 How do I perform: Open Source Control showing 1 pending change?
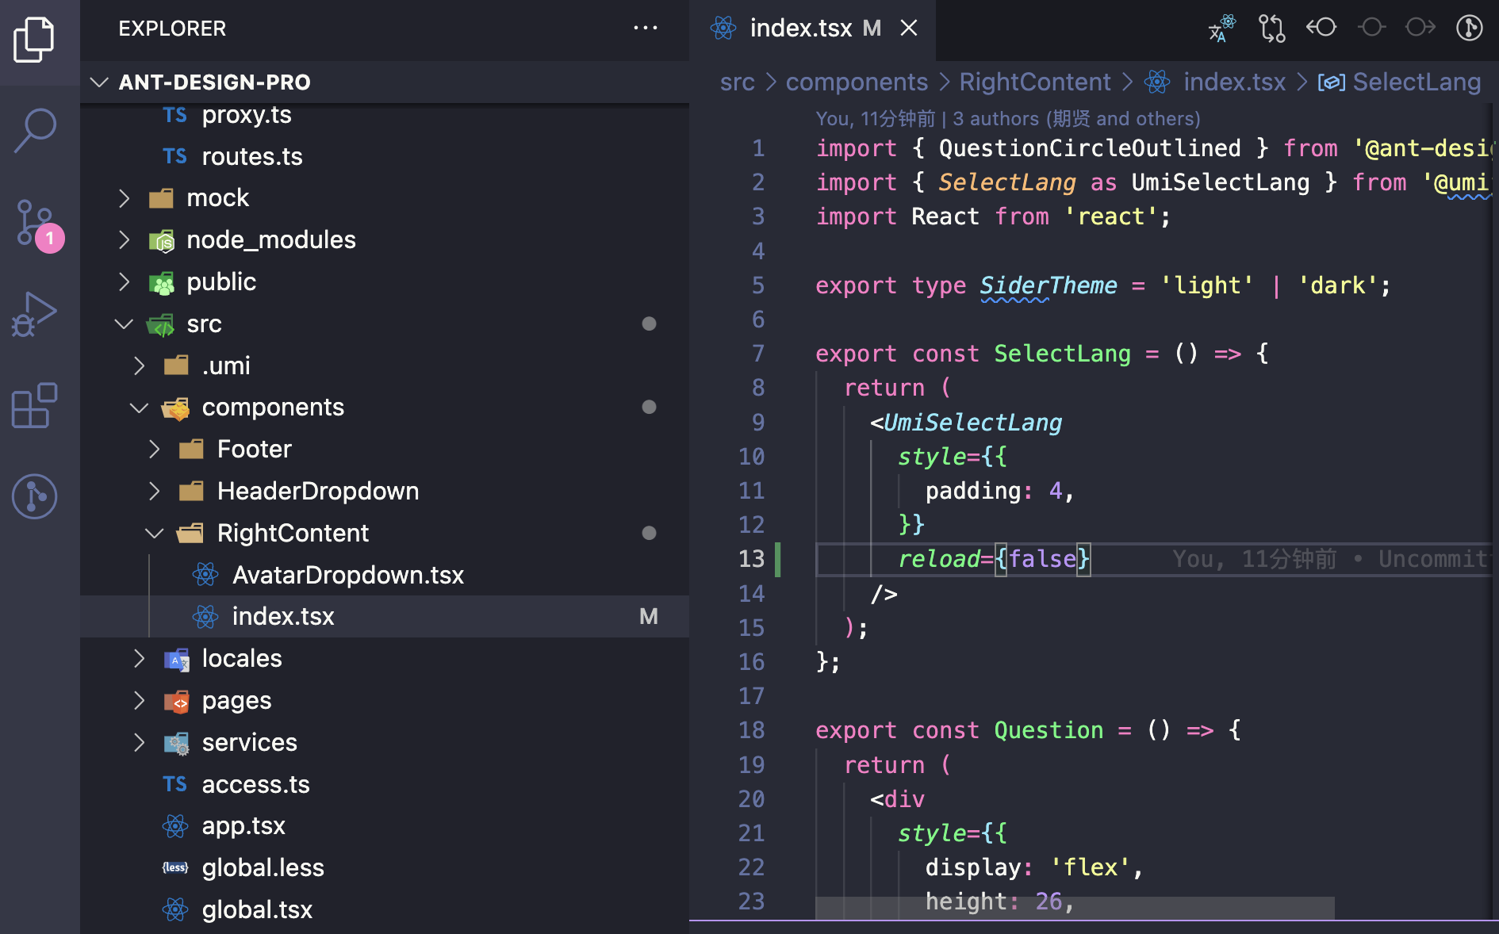[35, 223]
